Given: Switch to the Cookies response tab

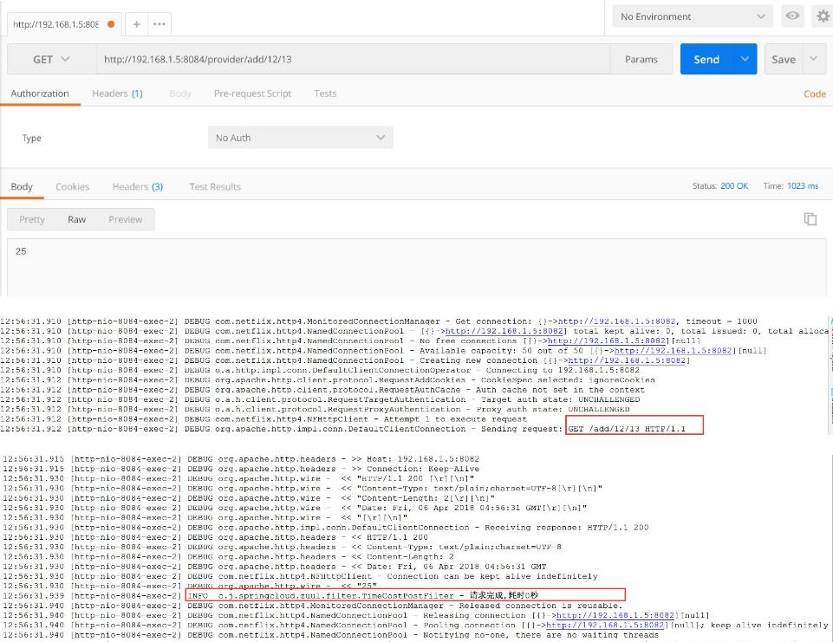Looking at the screenshot, I should click(72, 186).
